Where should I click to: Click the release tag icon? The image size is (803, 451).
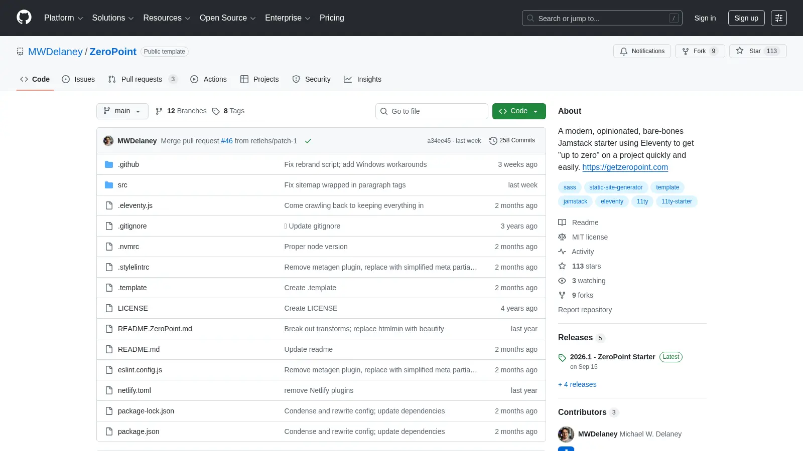(562, 358)
